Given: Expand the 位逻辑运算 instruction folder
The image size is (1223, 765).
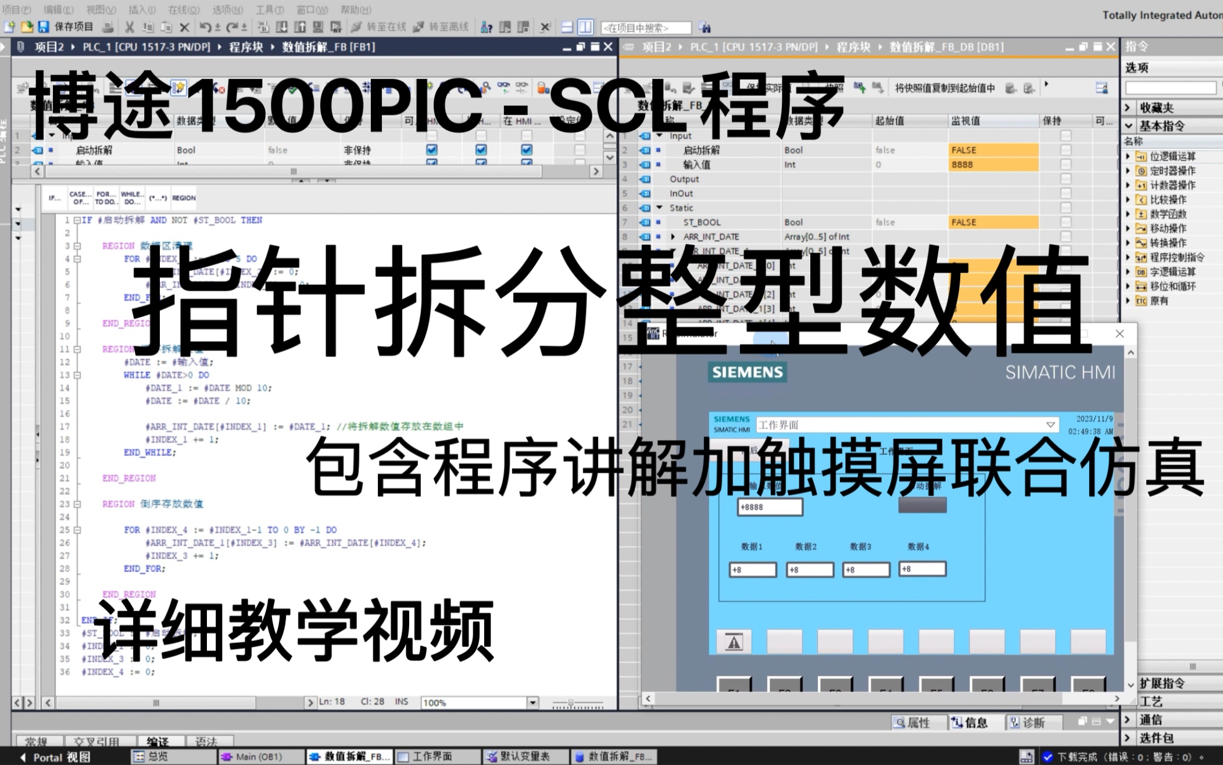Looking at the screenshot, I should [x=1128, y=156].
